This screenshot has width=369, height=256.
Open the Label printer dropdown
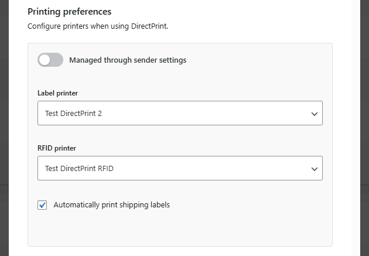pyautogui.click(x=179, y=113)
